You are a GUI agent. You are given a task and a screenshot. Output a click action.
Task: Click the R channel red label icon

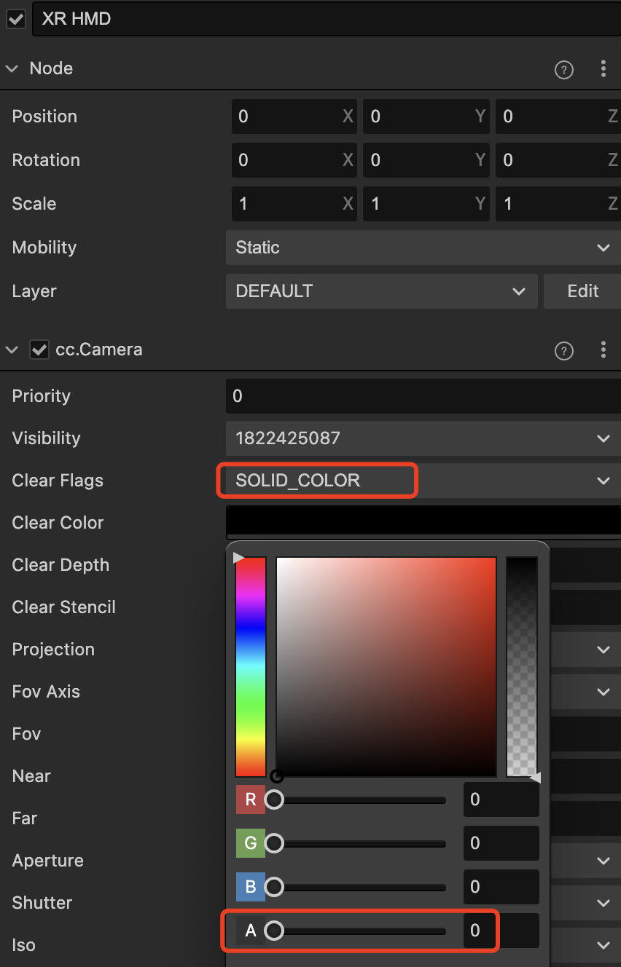[251, 800]
